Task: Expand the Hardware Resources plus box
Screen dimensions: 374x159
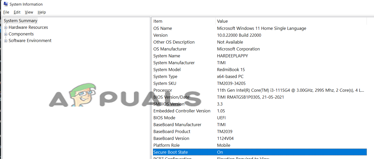Action: coord(6,28)
